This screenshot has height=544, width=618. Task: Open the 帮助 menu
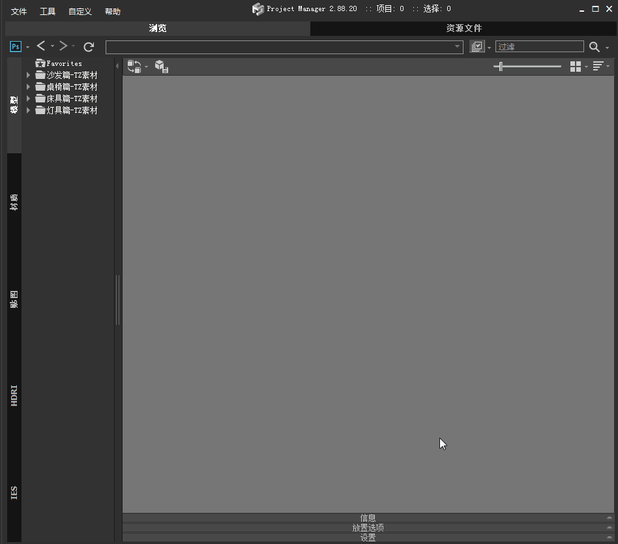click(x=113, y=12)
